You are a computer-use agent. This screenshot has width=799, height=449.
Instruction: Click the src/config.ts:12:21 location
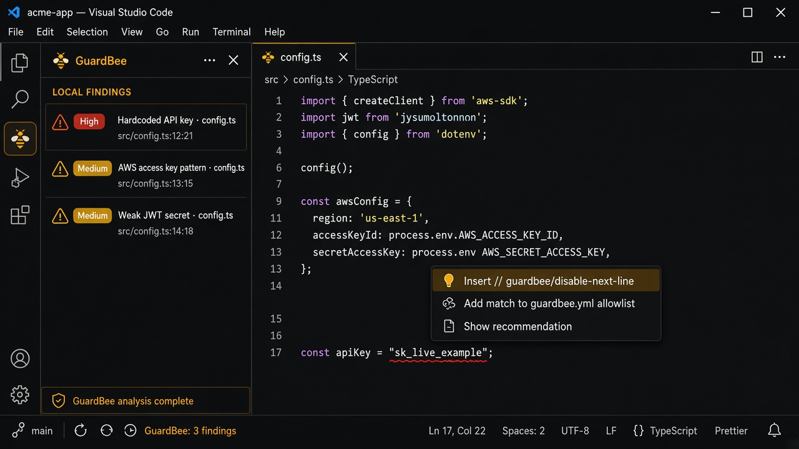click(x=155, y=136)
